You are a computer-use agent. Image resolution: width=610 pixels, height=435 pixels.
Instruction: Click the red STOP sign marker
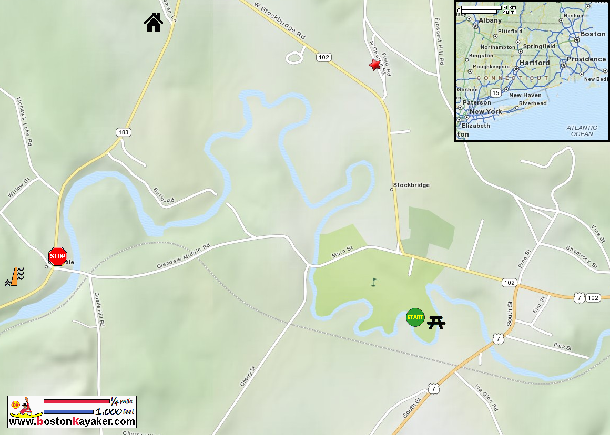(x=57, y=256)
